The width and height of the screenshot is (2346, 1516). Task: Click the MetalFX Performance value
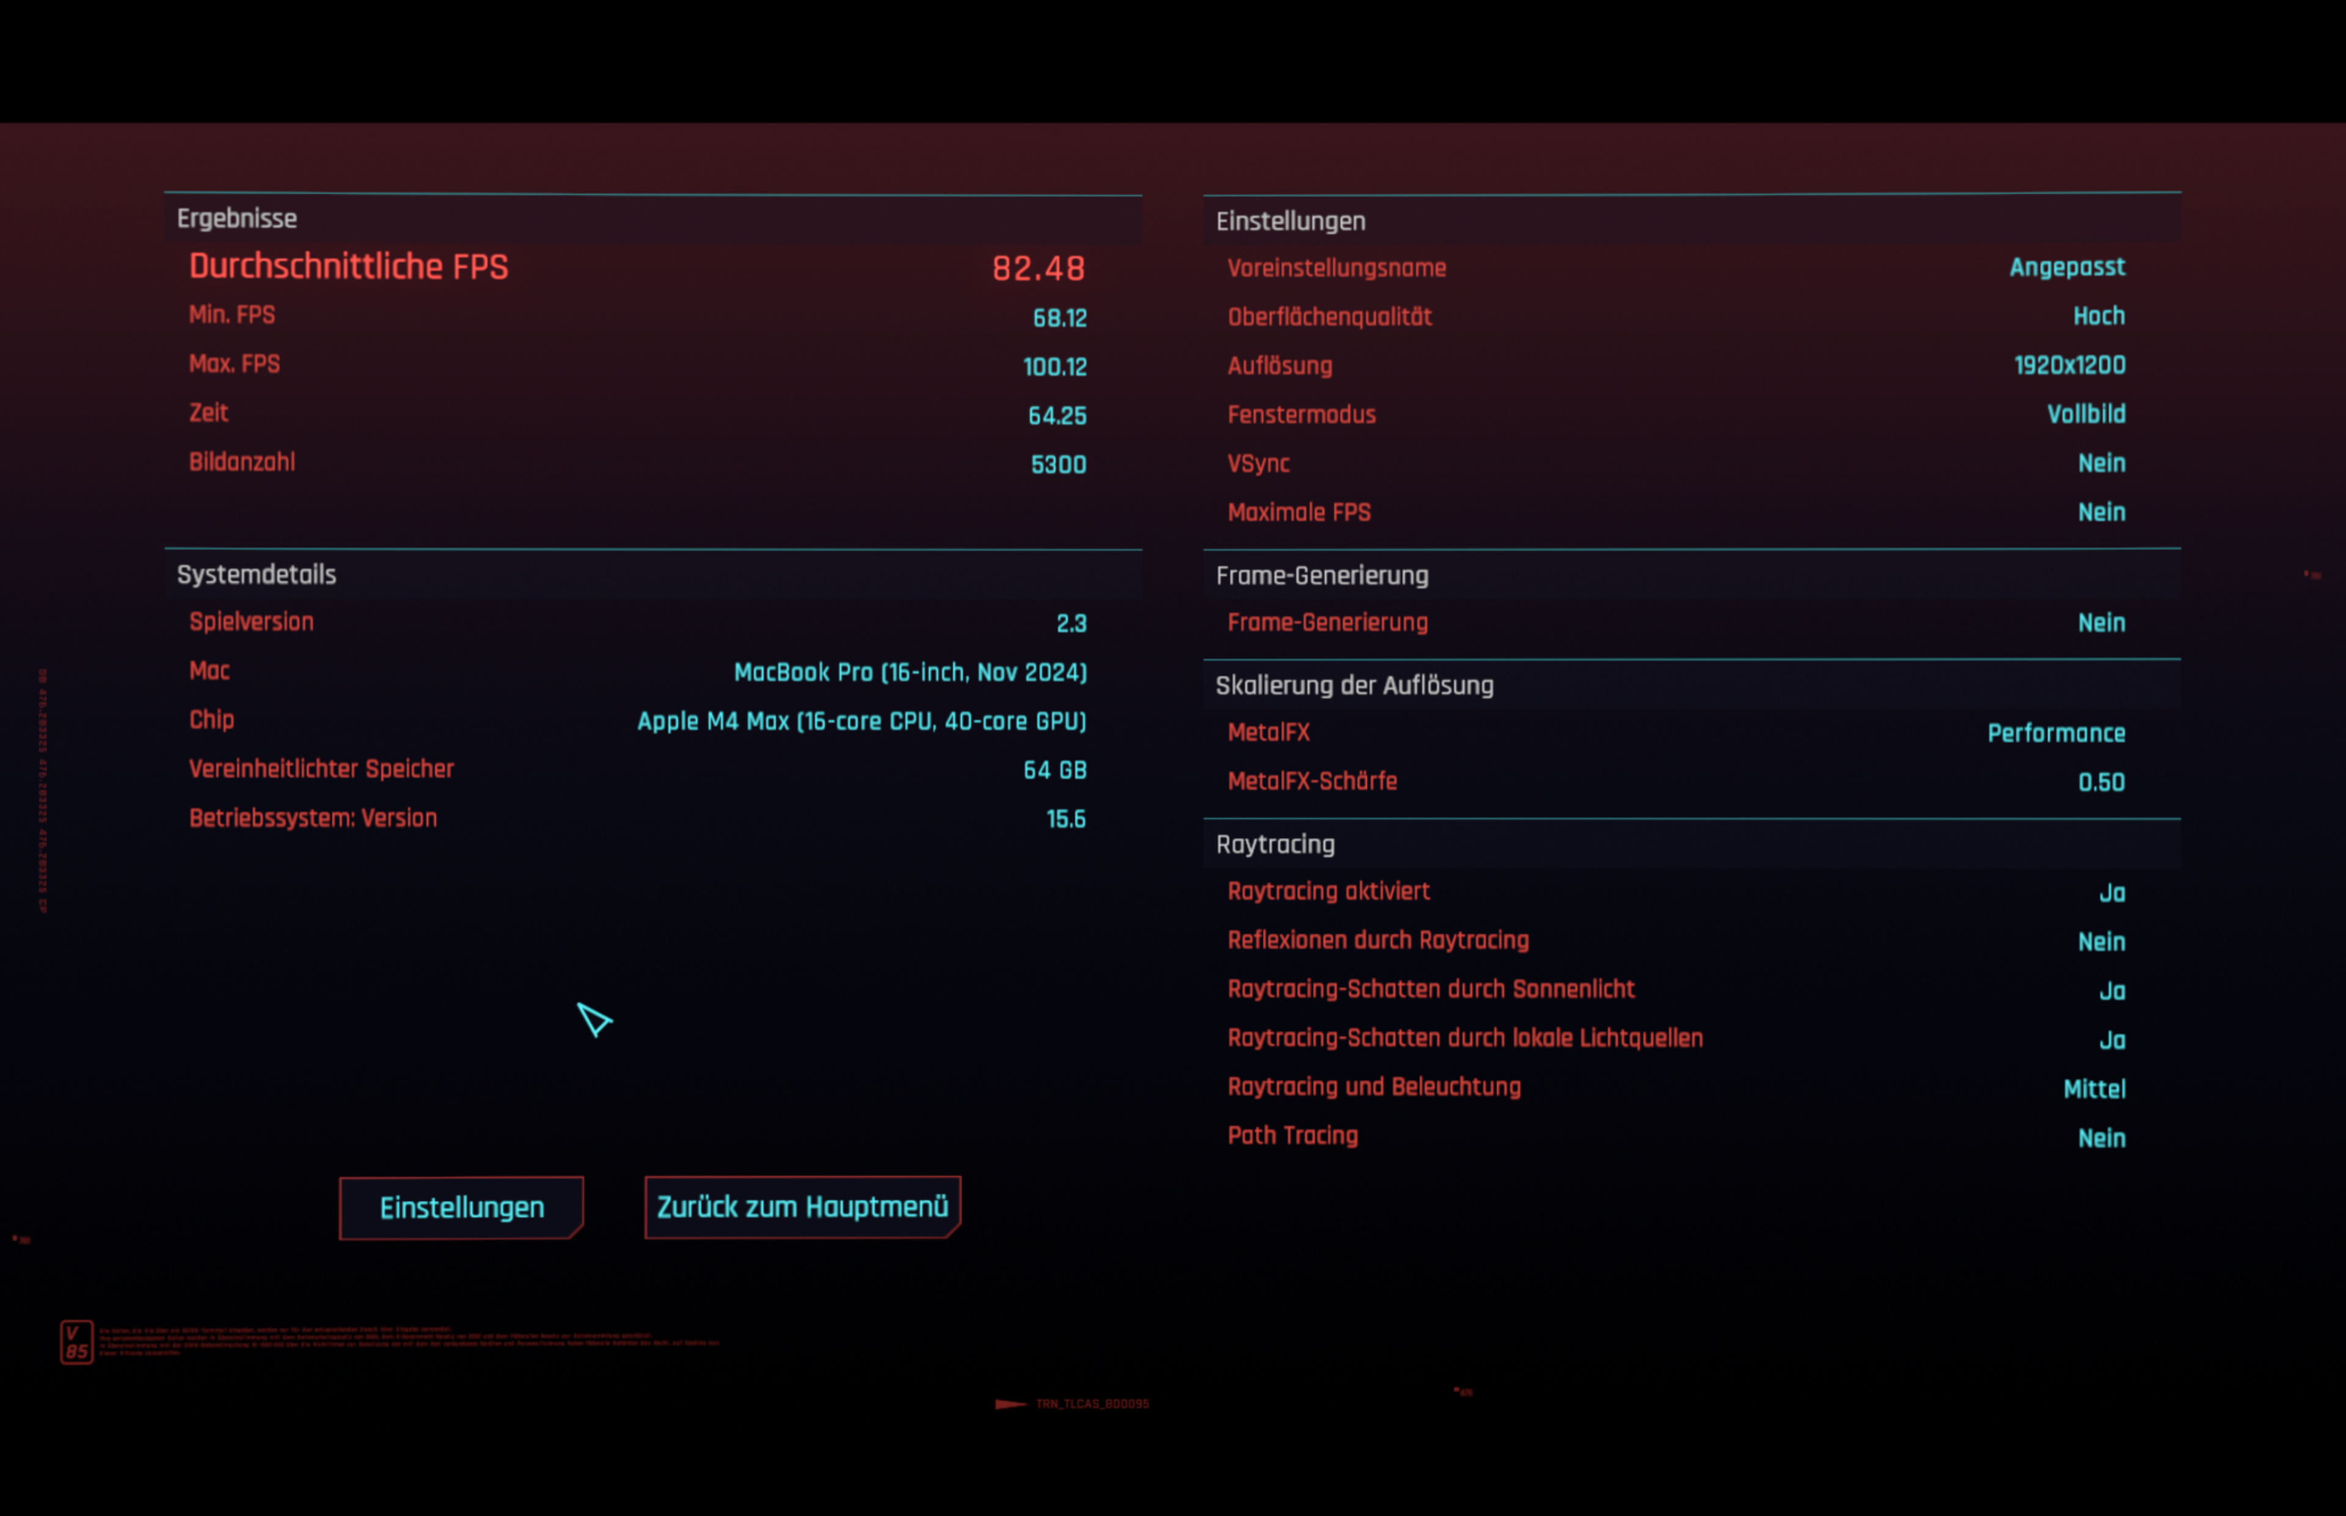coord(2056,734)
